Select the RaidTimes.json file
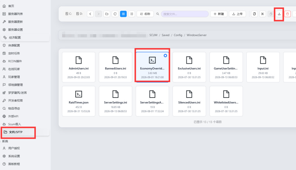The image size is (296, 170). point(79,101)
